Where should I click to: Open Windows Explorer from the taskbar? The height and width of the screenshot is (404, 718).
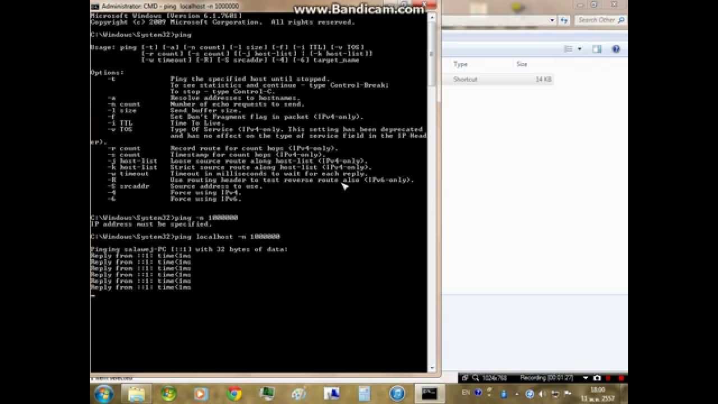[136, 394]
